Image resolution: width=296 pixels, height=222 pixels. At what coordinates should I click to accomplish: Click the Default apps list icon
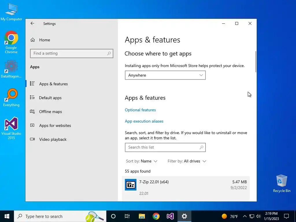32,98
